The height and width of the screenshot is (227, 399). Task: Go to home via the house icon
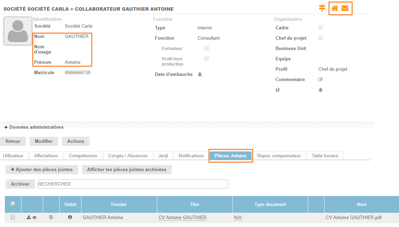point(335,8)
